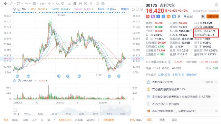Screen dimensions: 221x124
Task: Switch to the 资金 tab
Action: click(162, 120)
